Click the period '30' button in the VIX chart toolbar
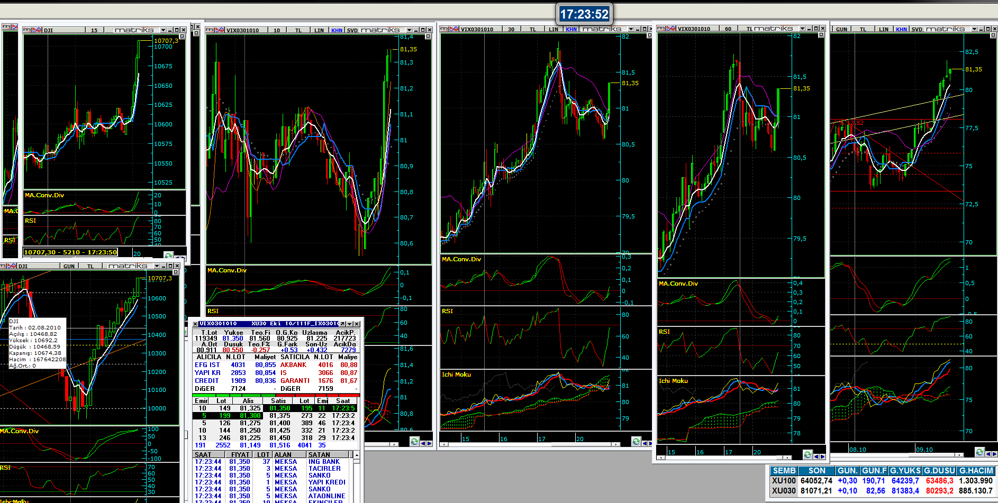Image resolution: width=998 pixels, height=503 pixels. point(511,30)
